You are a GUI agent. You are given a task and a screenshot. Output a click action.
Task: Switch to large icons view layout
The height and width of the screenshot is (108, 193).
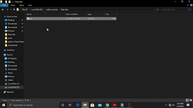click(191, 100)
